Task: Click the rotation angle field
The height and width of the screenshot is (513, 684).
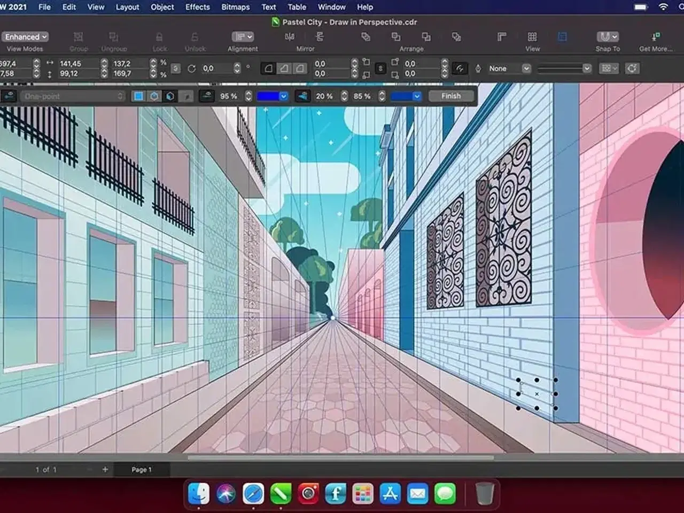Action: tap(217, 68)
